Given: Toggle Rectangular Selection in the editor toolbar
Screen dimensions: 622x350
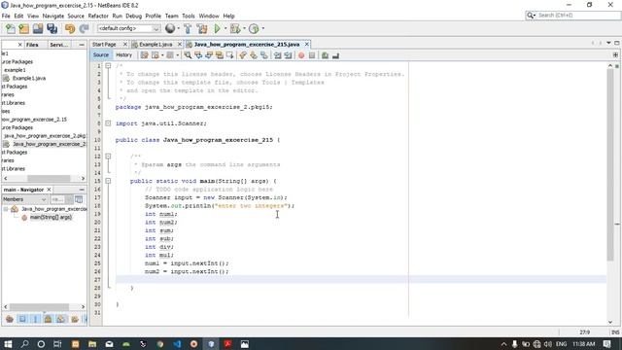Looking at the screenshot, I should pyautogui.click(x=229, y=55).
